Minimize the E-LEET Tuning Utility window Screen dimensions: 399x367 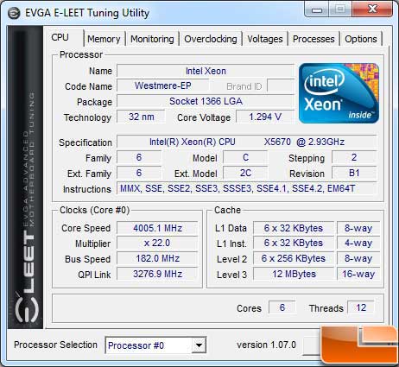tap(317, 9)
